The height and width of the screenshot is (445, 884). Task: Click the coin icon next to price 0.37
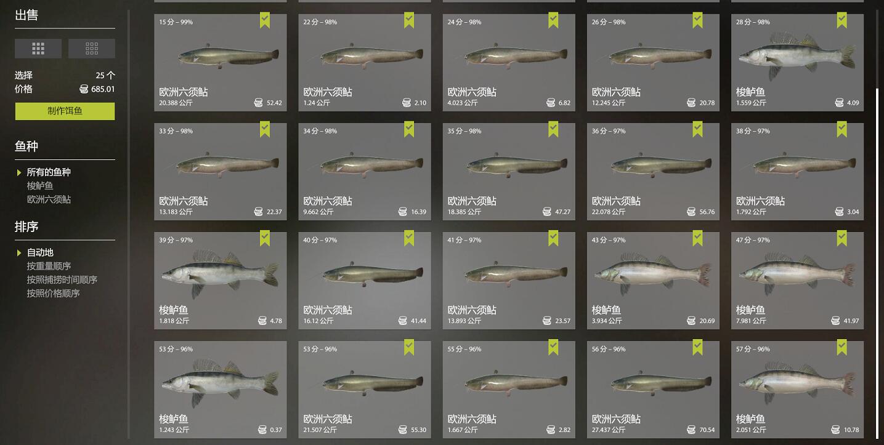click(x=262, y=430)
